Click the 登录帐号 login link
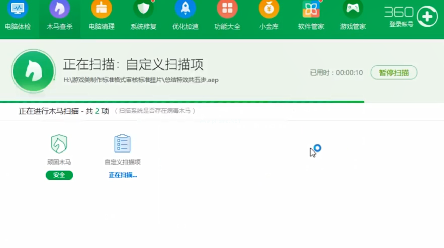Image resolution: width=444 pixels, height=248 pixels. pos(401,24)
